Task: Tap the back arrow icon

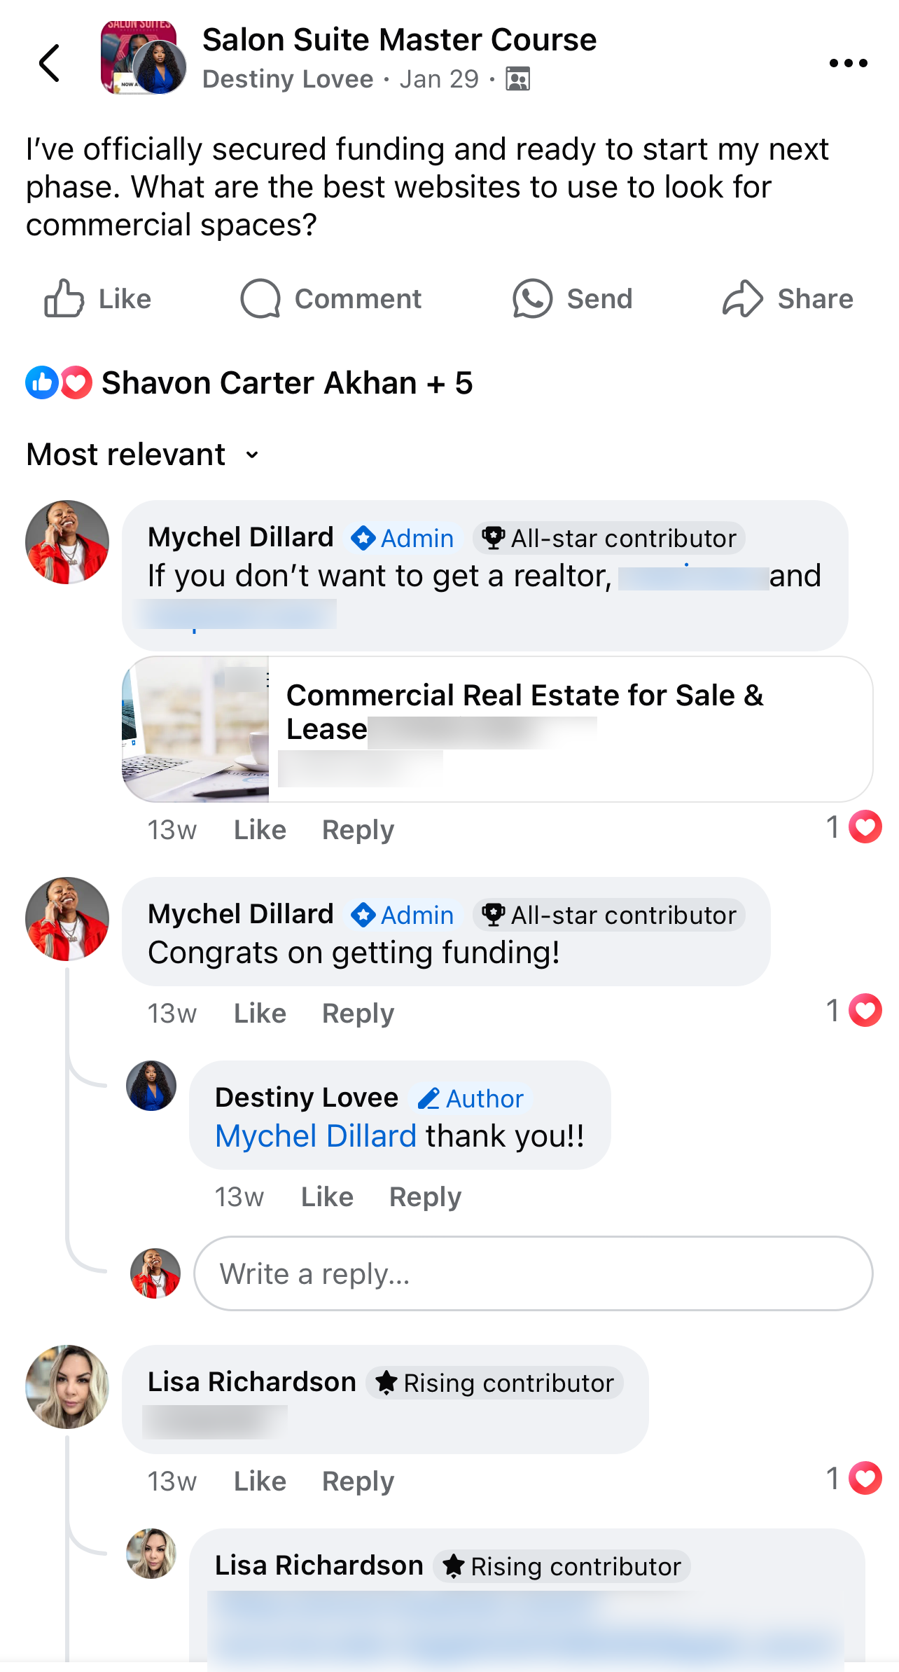Action: tap(49, 63)
